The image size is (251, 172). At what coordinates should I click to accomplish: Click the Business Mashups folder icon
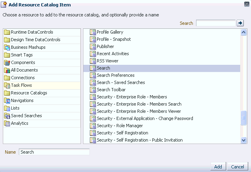pos(7,48)
